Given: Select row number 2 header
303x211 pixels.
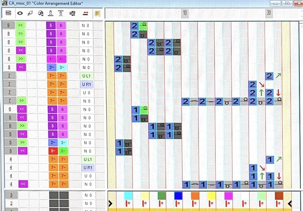Looking at the screenshot, I should (11, 203).
